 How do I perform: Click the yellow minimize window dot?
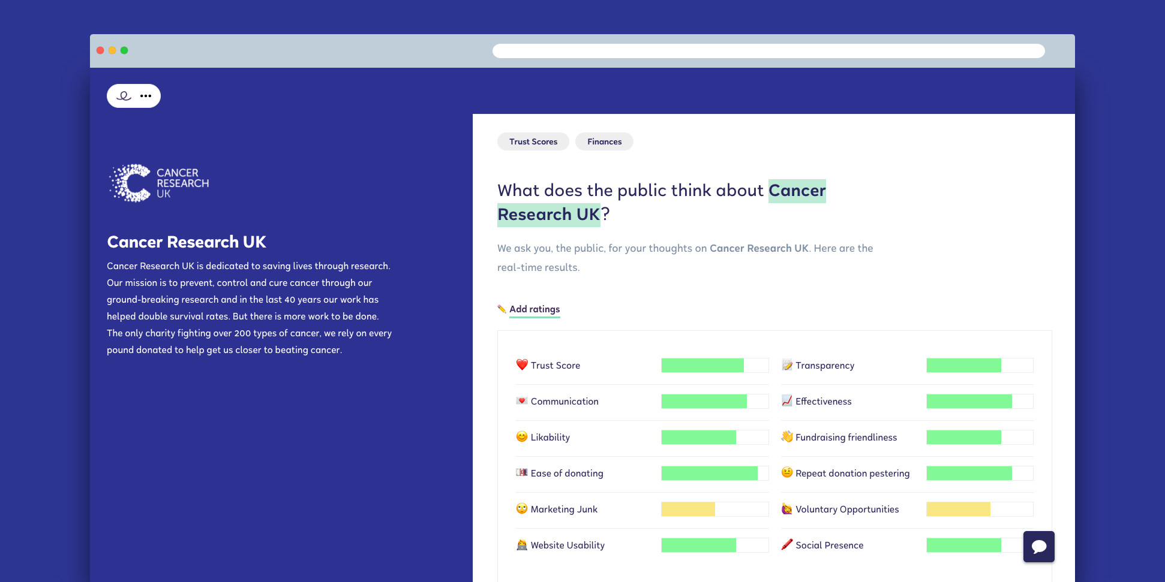tap(112, 50)
